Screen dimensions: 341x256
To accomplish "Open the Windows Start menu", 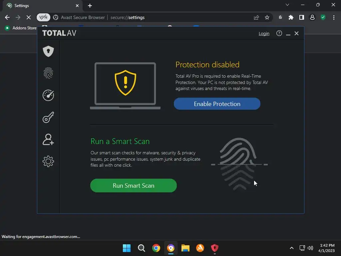I will pos(127,248).
